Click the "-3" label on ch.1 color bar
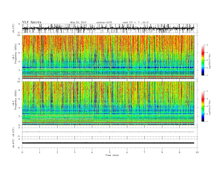This screenshot has width=222, height=171. coord(207,45)
